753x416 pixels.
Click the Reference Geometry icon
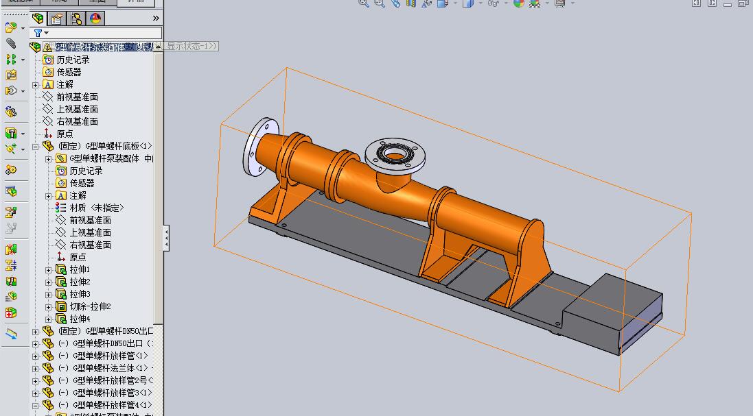[10, 149]
